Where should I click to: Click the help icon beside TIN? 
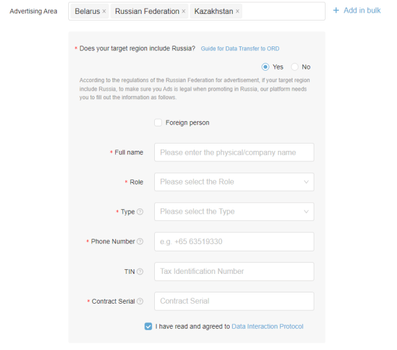click(x=140, y=271)
